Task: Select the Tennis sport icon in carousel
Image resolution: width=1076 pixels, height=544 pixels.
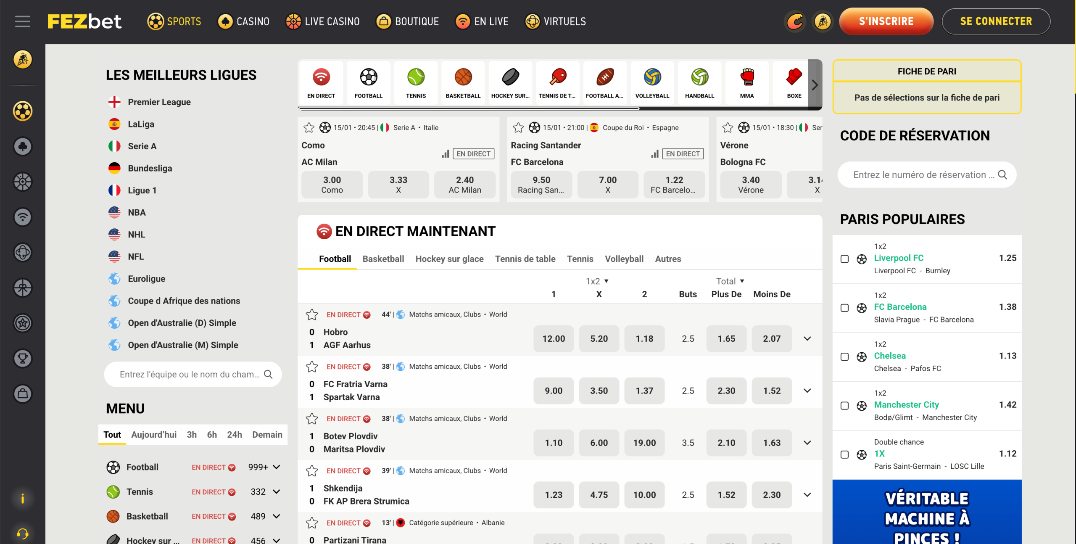Action: [415, 82]
